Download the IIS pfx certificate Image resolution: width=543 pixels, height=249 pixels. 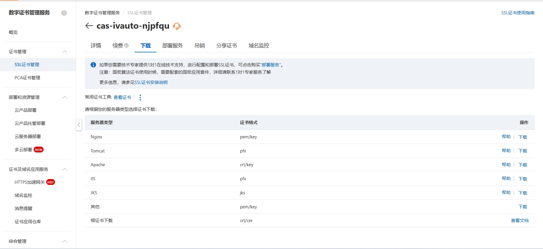point(523,179)
